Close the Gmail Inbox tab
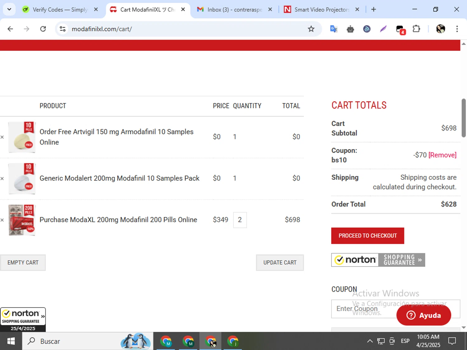The height and width of the screenshot is (350, 467). (270, 9)
